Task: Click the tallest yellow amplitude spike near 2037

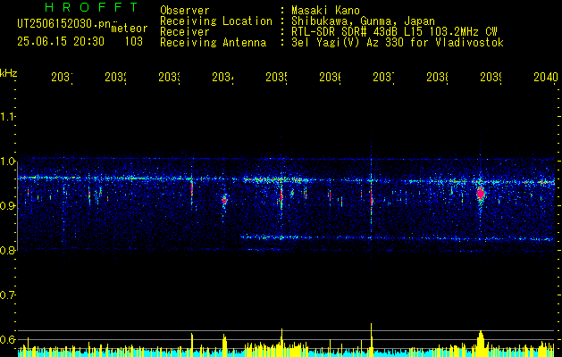Action: click(x=372, y=340)
